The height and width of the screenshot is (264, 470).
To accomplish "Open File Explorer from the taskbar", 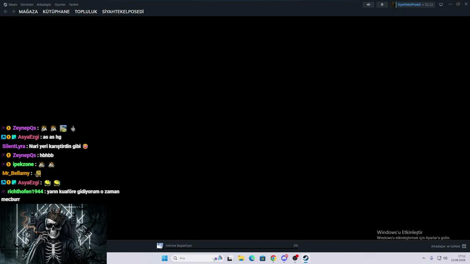I will [241, 258].
